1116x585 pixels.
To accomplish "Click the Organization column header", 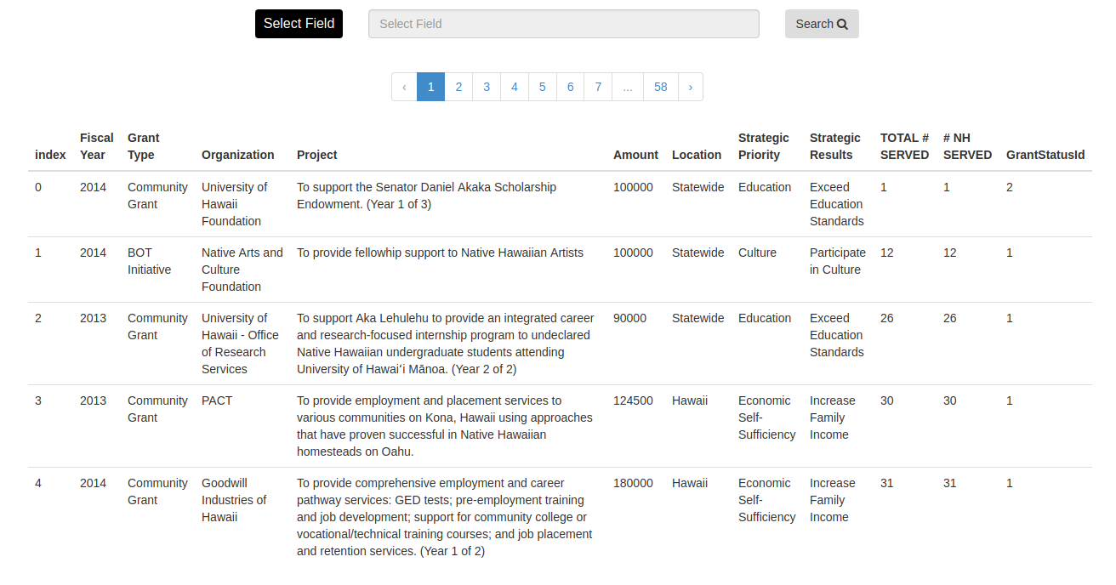I will click(x=237, y=155).
